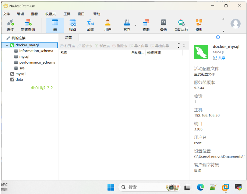Select the mysql connection in tree
This screenshot has width=247, height=194.
point(20,74)
